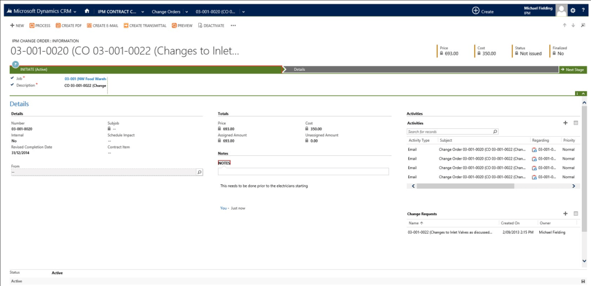
Task: Click the NEW command button
Action: tap(17, 26)
